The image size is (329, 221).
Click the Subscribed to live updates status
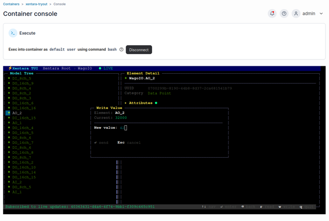pyautogui.click(x=80, y=207)
